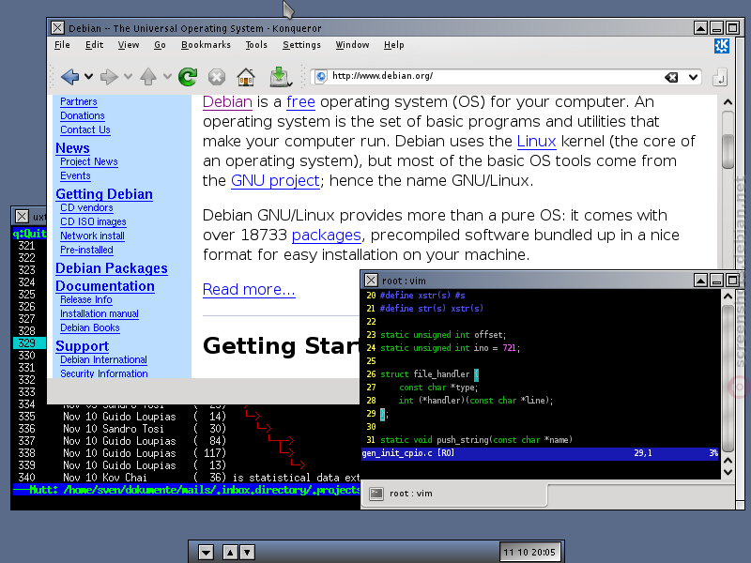Open the Debian Books link
This screenshot has width=751, height=563.
coord(90,327)
